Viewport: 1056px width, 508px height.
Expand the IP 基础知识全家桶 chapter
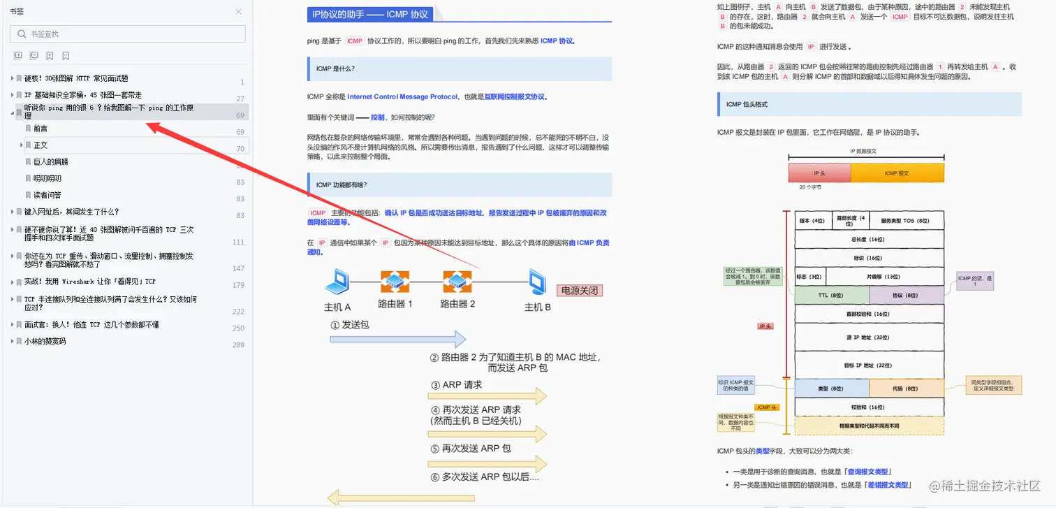click(11, 94)
